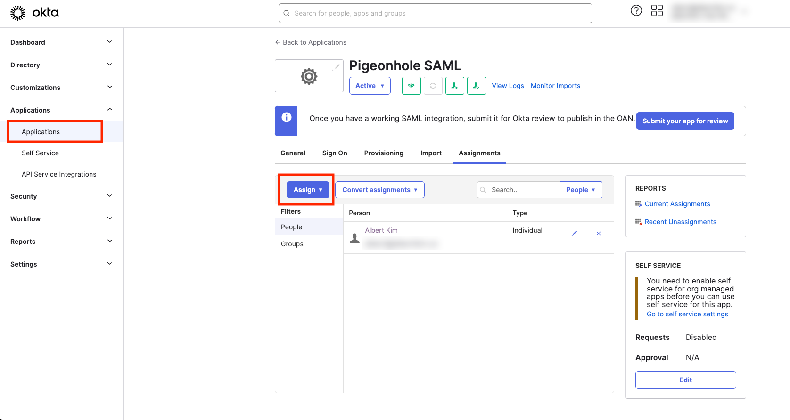
Task: Collapse the Applications menu section
Action: [x=62, y=110]
